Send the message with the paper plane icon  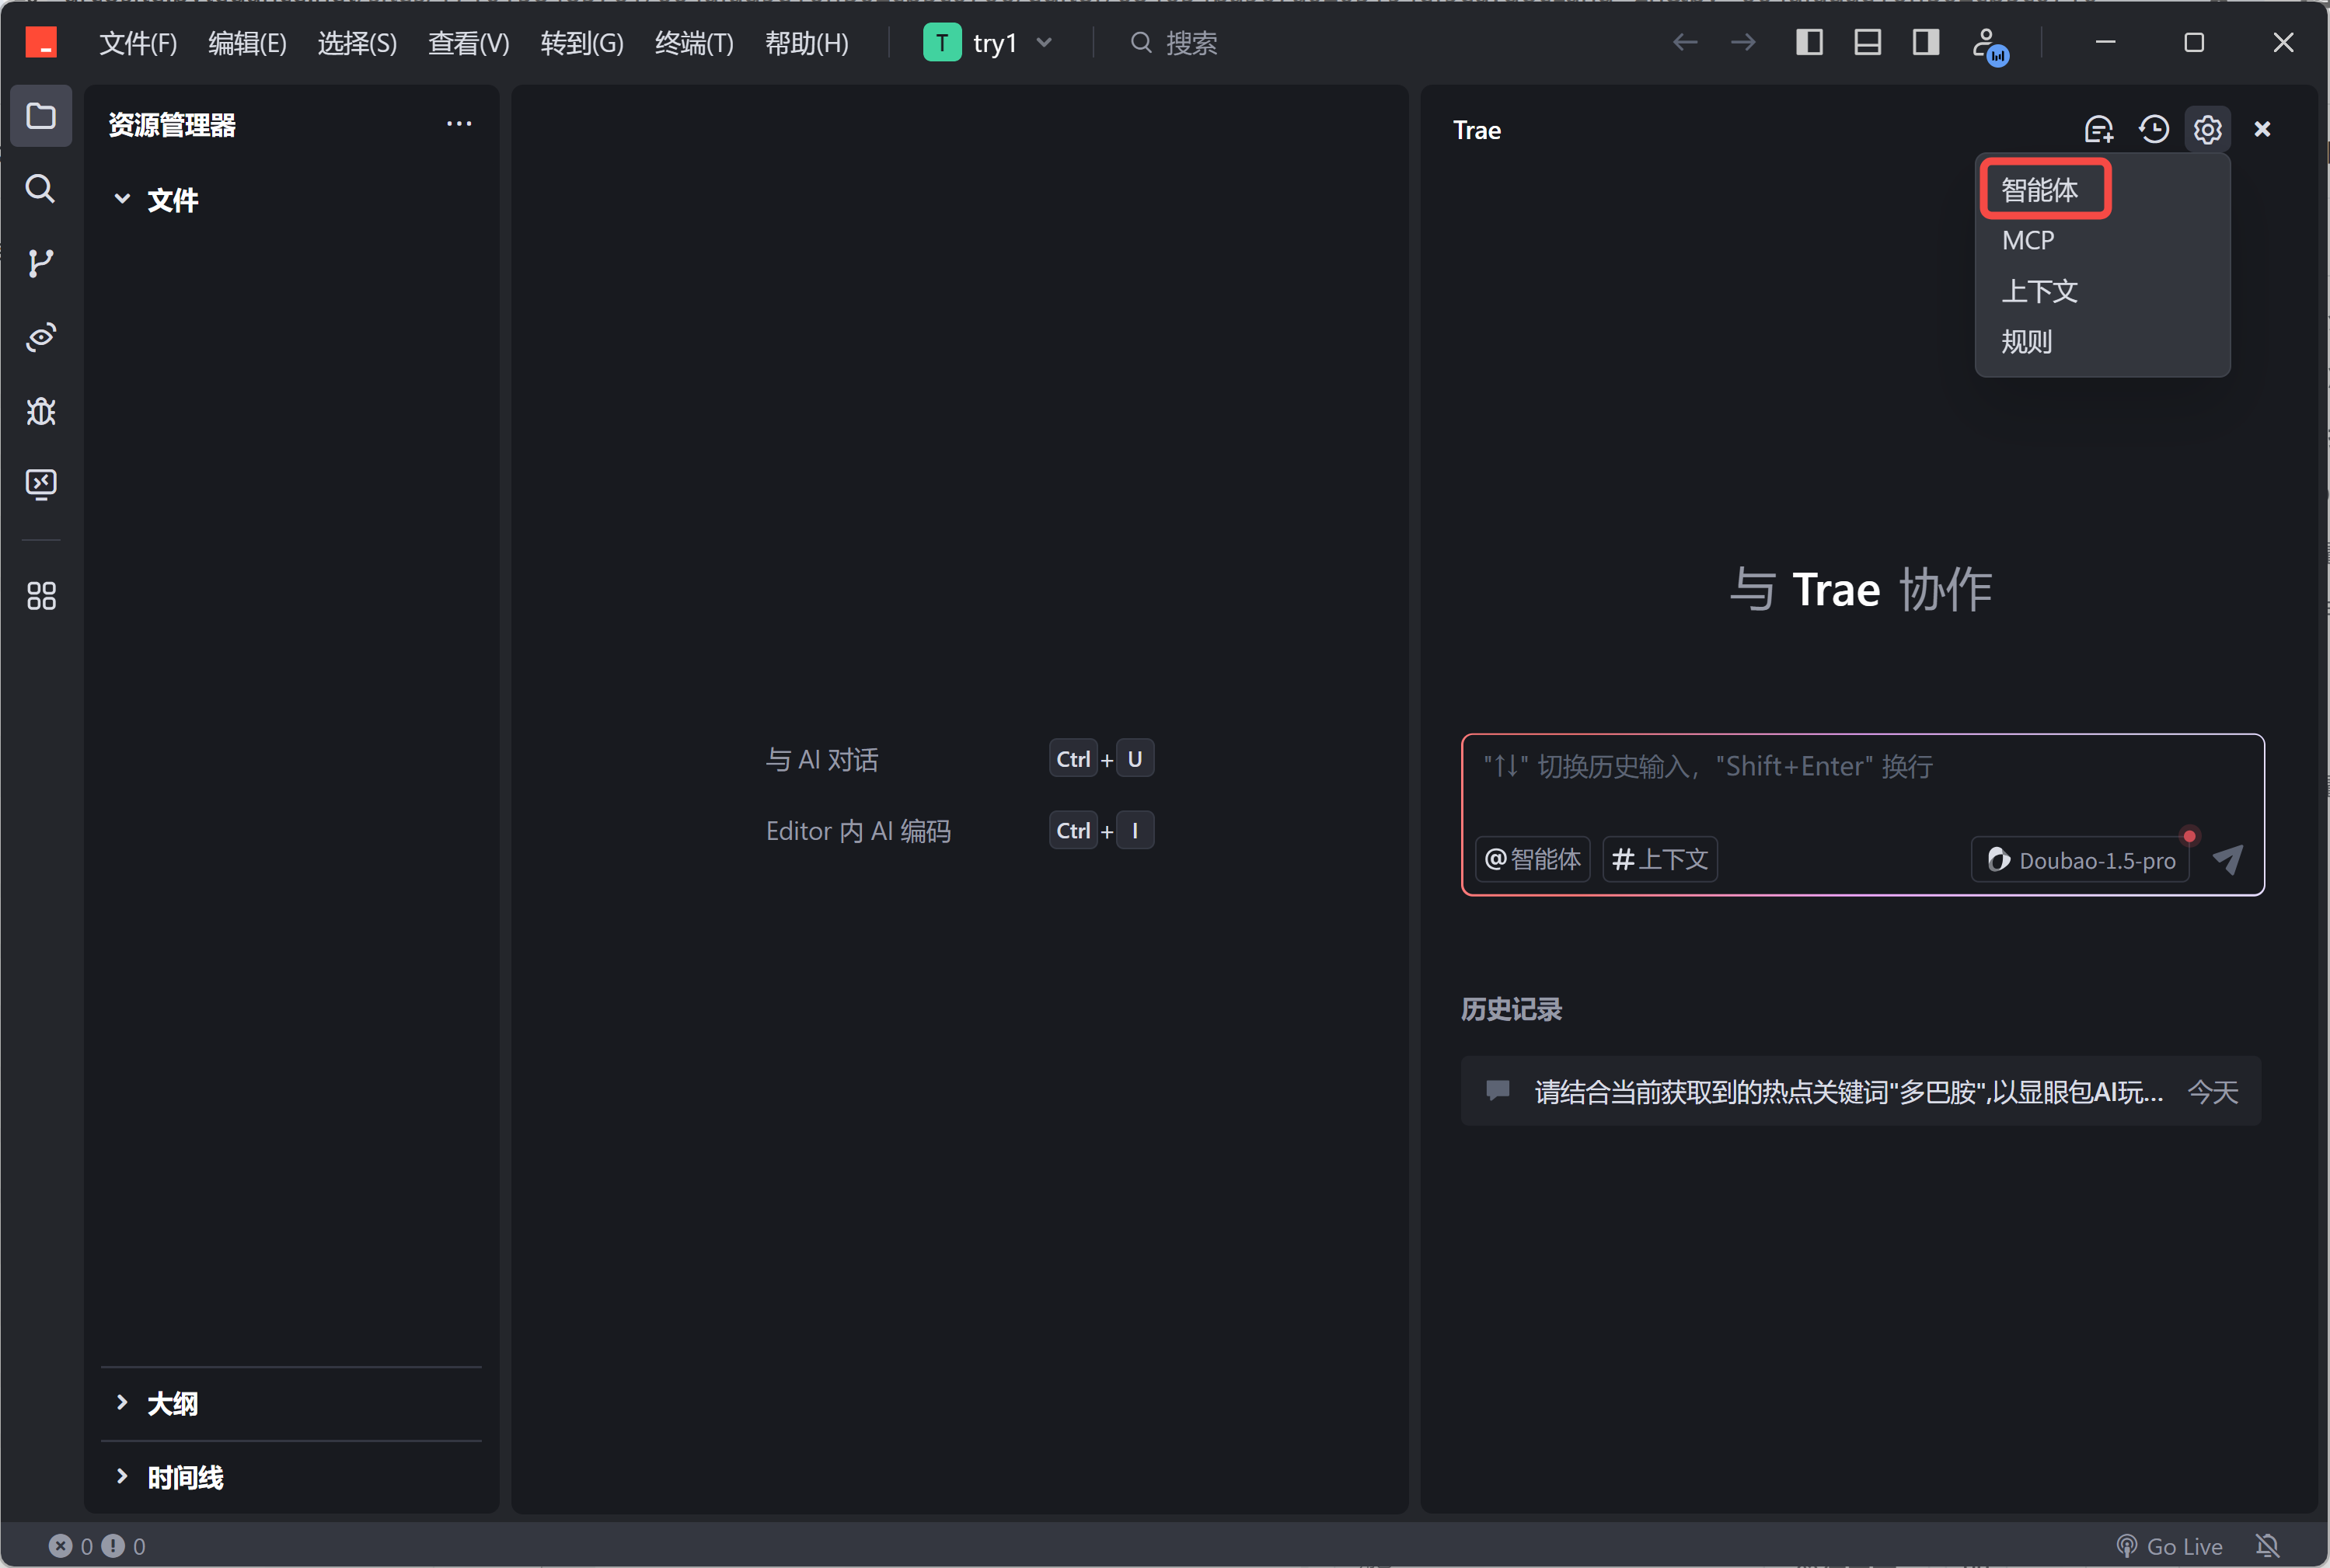(2228, 859)
